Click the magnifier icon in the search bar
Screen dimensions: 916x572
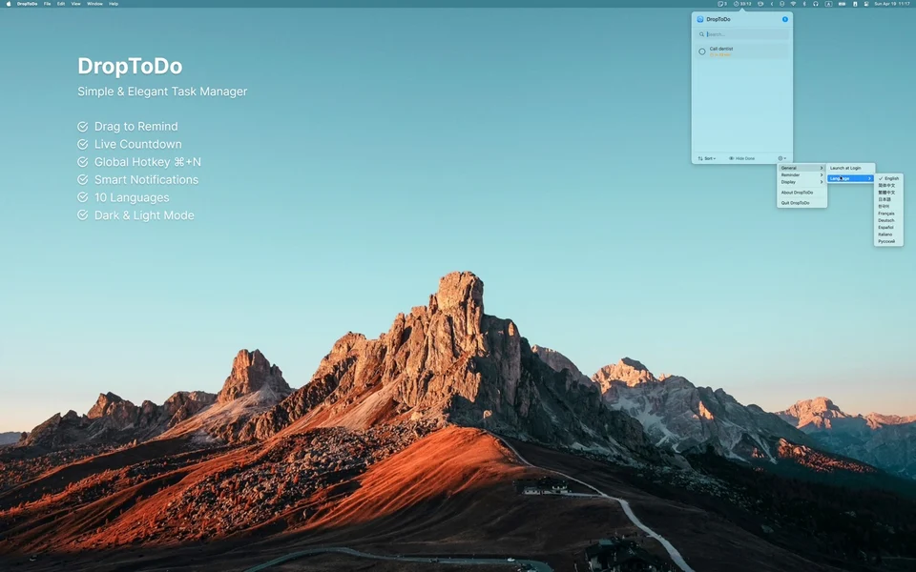click(x=701, y=34)
